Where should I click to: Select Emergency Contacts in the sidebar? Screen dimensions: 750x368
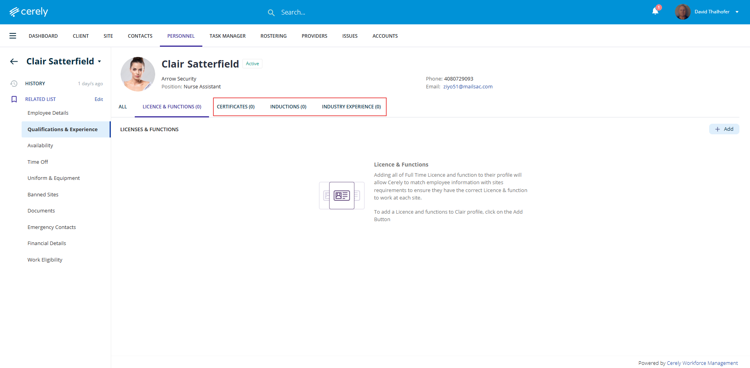(x=51, y=227)
